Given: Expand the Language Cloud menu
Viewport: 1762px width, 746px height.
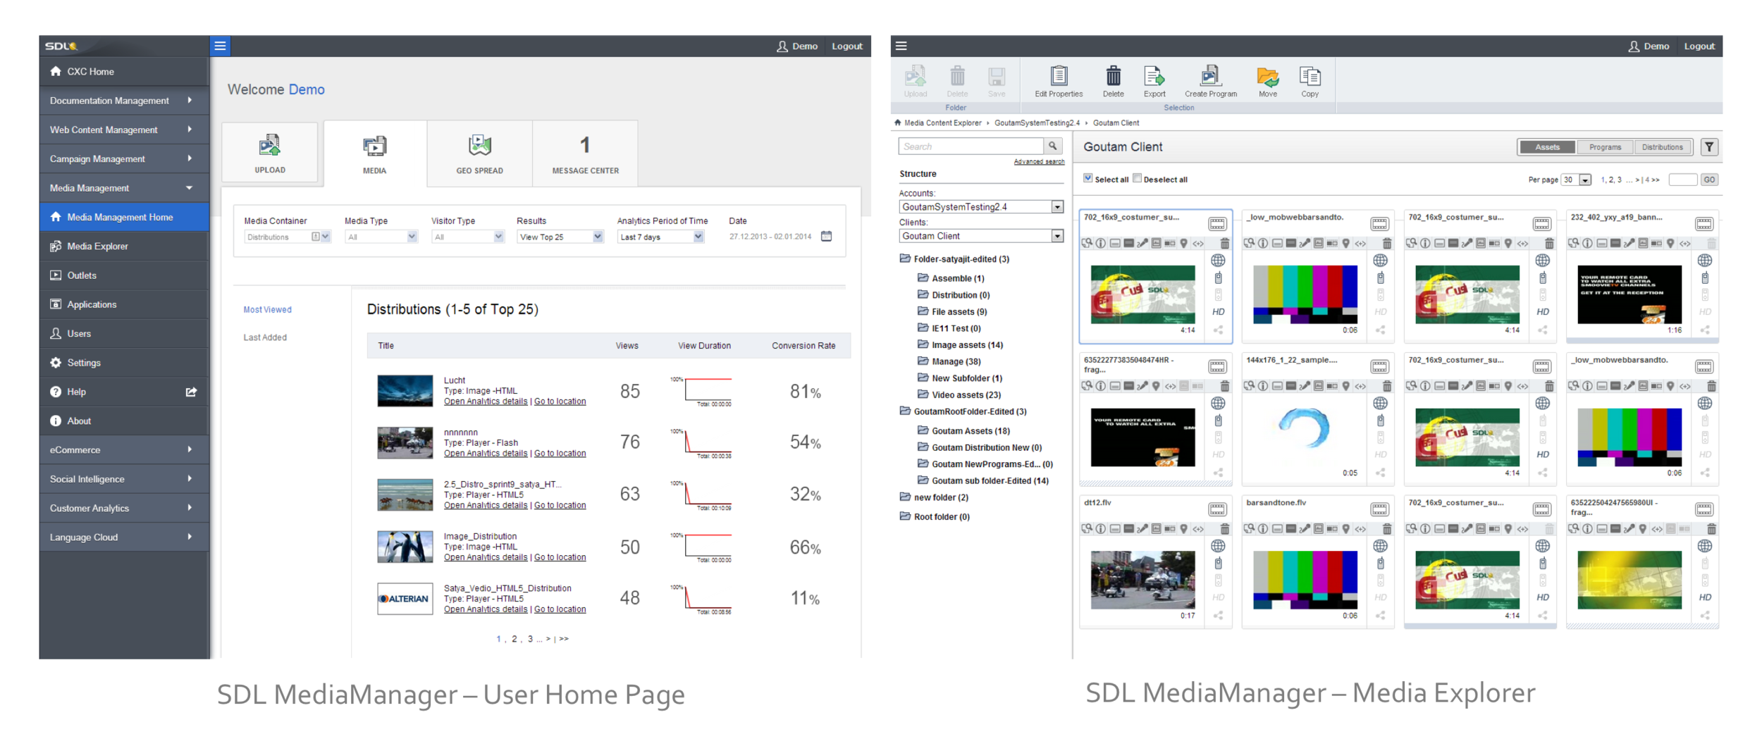Looking at the screenshot, I should click(x=124, y=537).
